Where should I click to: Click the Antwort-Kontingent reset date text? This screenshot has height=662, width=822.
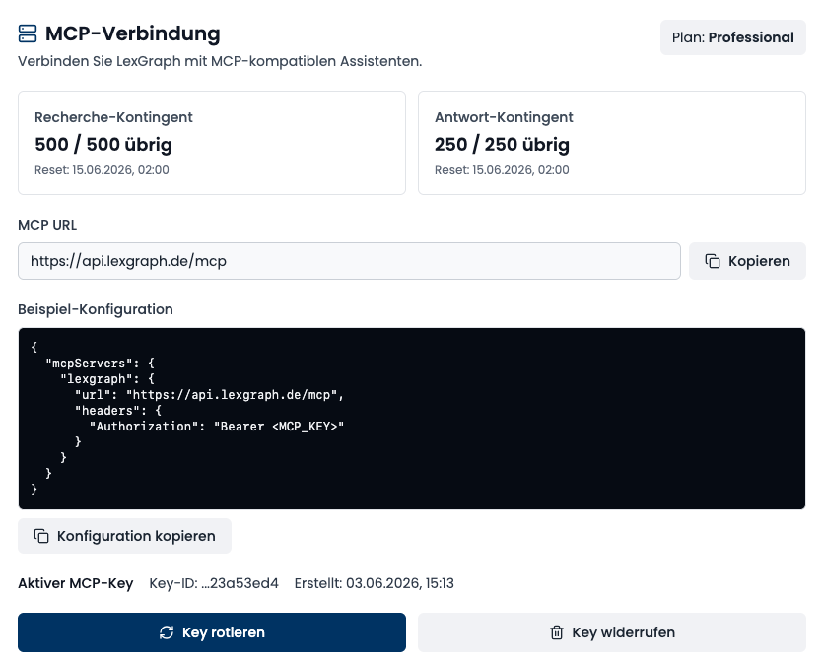[502, 170]
